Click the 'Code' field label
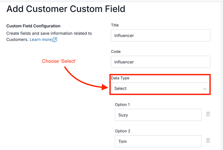Screen dimensions: 223x150 (116, 52)
